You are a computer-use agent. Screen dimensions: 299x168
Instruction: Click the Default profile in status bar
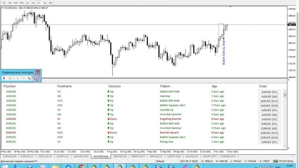[x=160, y=161]
